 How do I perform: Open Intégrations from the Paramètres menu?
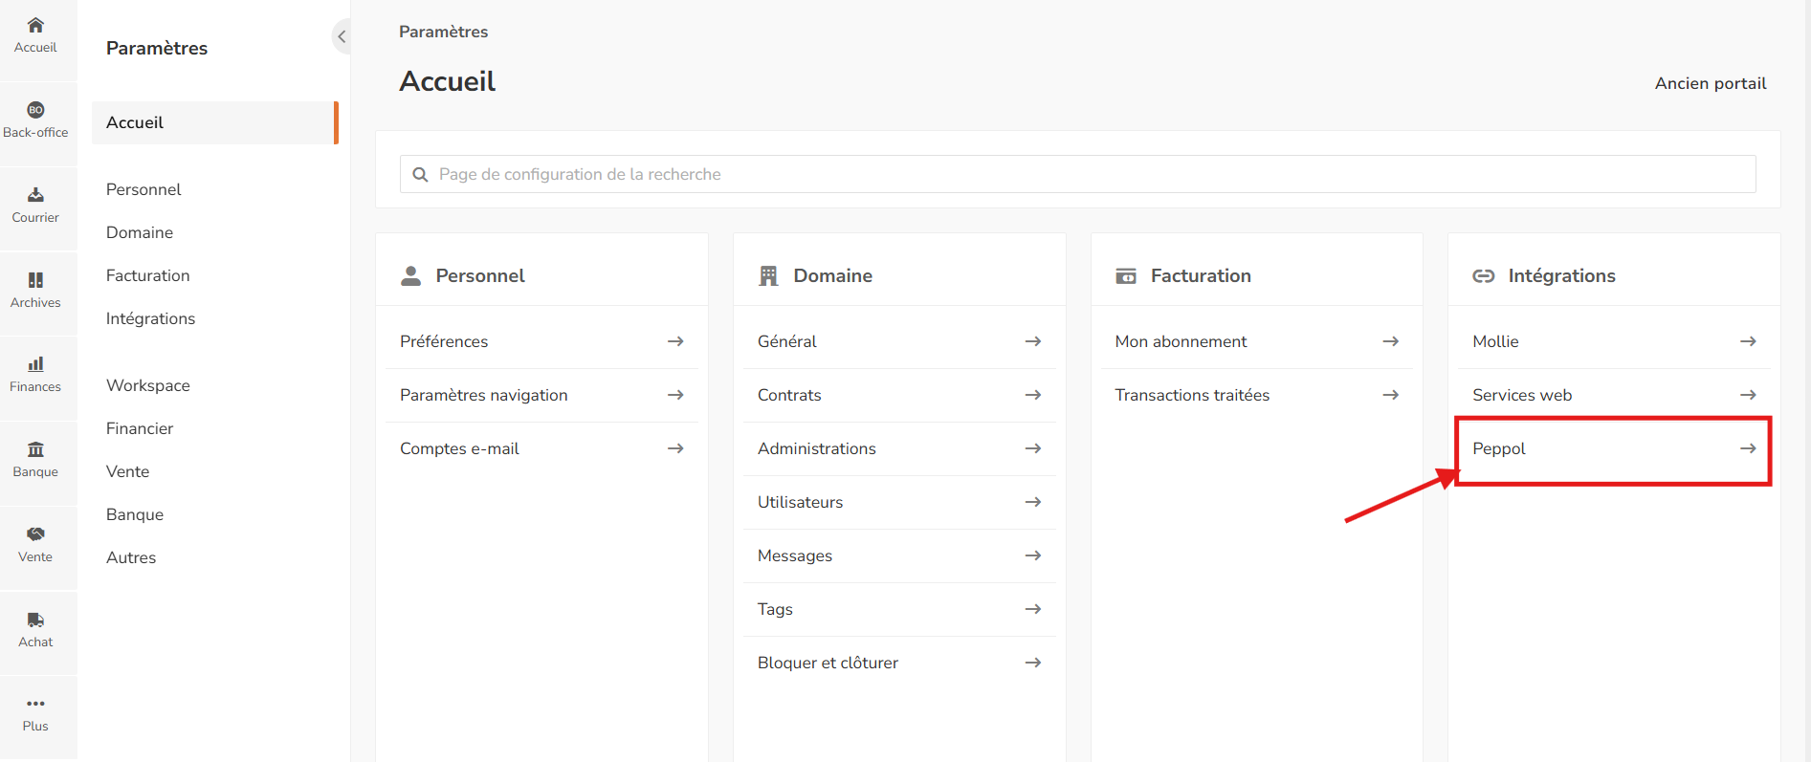pyautogui.click(x=150, y=318)
